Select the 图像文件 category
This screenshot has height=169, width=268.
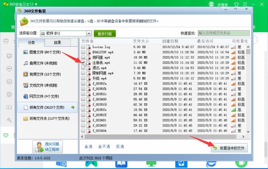click(42, 52)
